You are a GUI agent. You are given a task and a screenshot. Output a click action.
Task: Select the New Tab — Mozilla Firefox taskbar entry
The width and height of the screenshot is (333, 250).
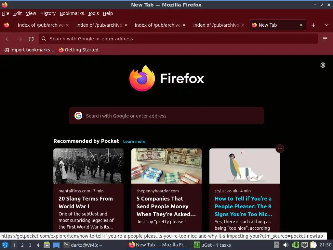click(158, 245)
